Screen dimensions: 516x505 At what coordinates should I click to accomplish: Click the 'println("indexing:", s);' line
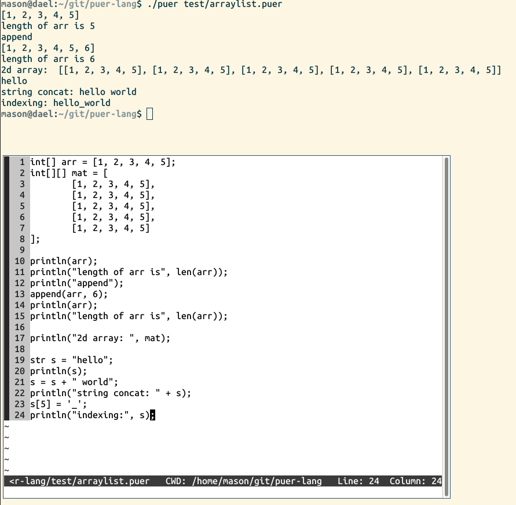coord(93,415)
